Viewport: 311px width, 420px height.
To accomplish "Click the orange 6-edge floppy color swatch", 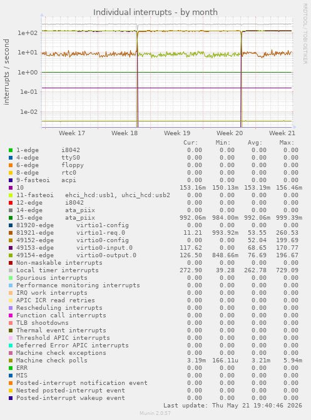I will pos(11,165).
